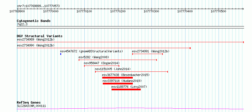
Task: Click the thick red bar of esv3677438
Action: [x=118, y=78]
